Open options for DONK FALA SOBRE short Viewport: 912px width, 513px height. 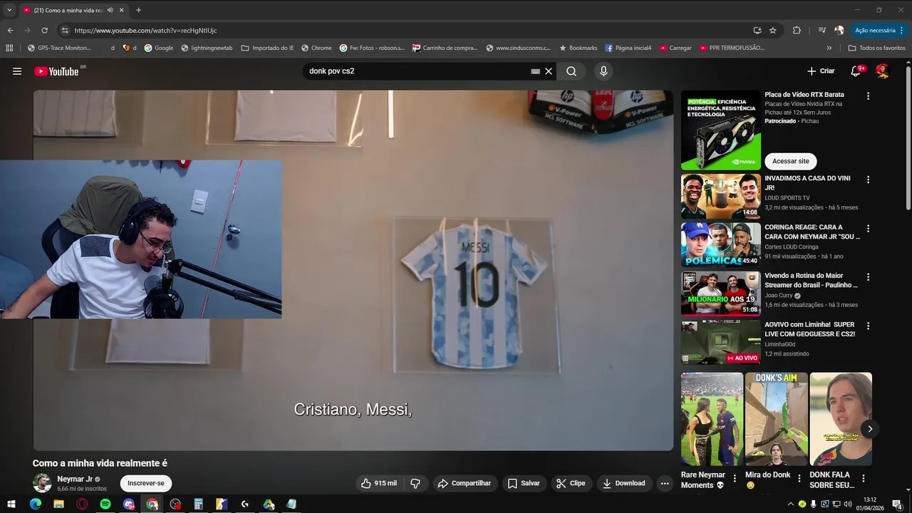(x=863, y=479)
